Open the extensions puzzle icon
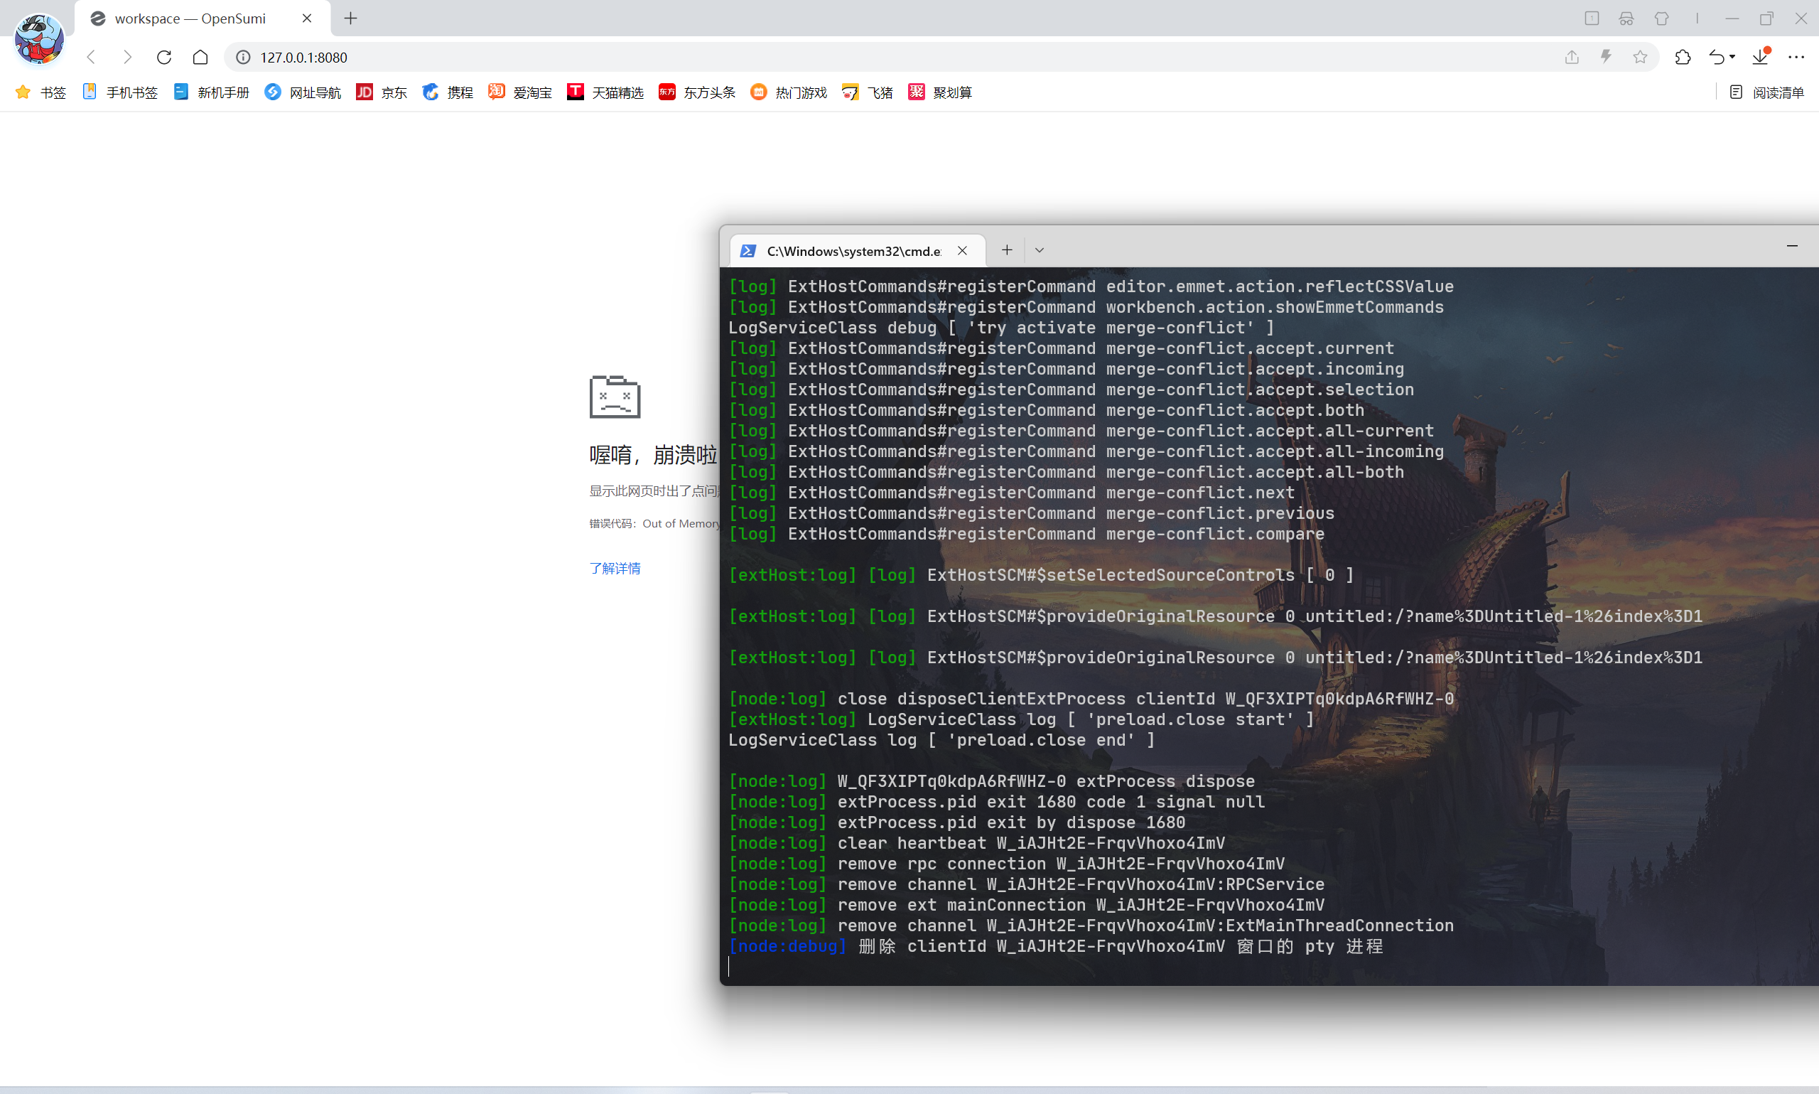Image resolution: width=1819 pixels, height=1094 pixels. pos(1683,58)
